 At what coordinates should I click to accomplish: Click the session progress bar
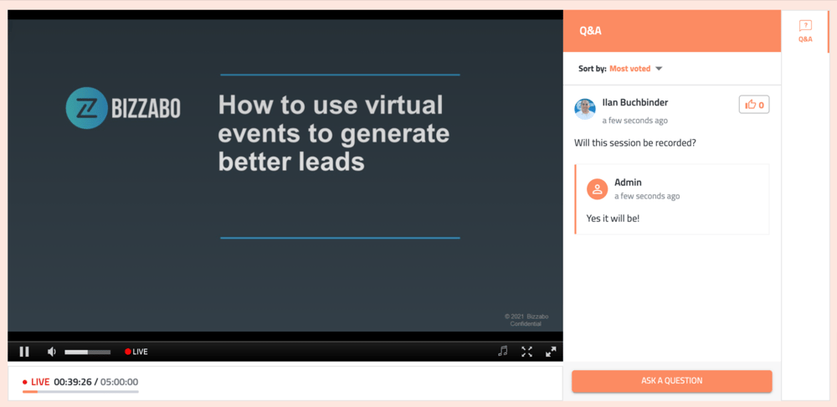tap(80, 392)
